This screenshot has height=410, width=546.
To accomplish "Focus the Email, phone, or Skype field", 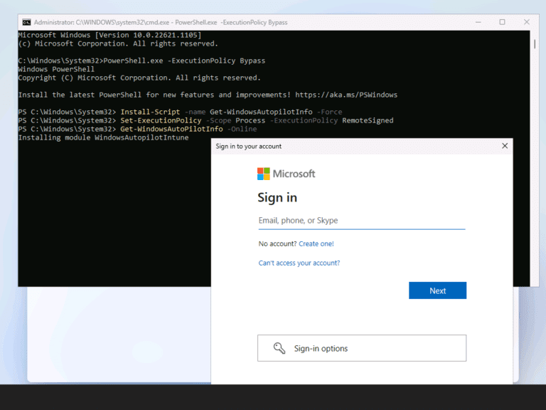I will tap(361, 221).
